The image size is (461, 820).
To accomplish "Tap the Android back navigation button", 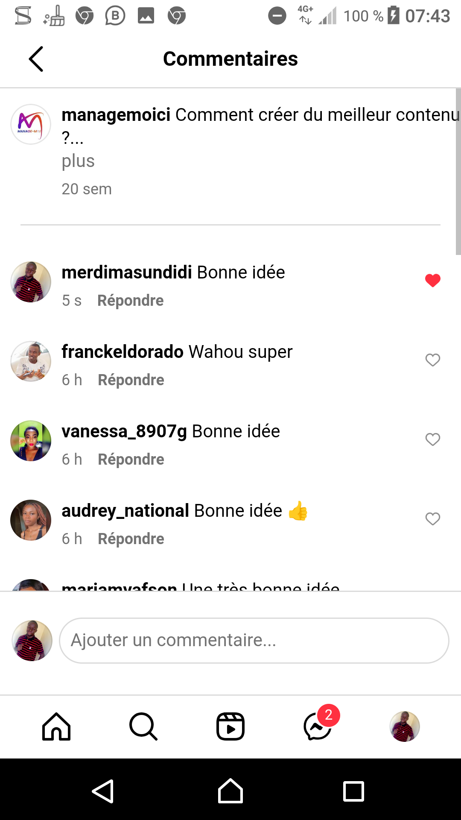I will click(x=103, y=791).
